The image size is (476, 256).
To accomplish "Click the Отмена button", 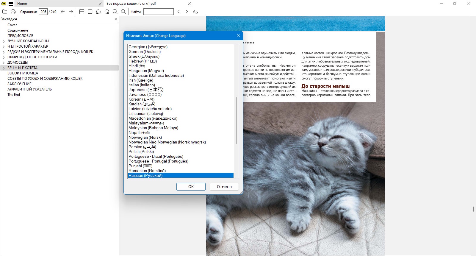I will click(x=224, y=187).
